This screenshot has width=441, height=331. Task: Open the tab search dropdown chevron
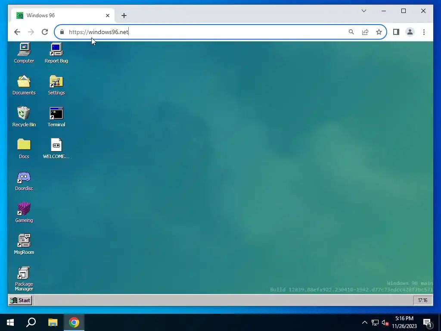[x=364, y=11]
